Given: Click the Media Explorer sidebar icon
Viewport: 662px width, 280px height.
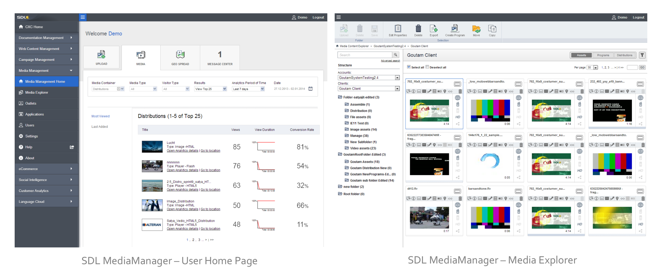Looking at the screenshot, I should 21,92.
